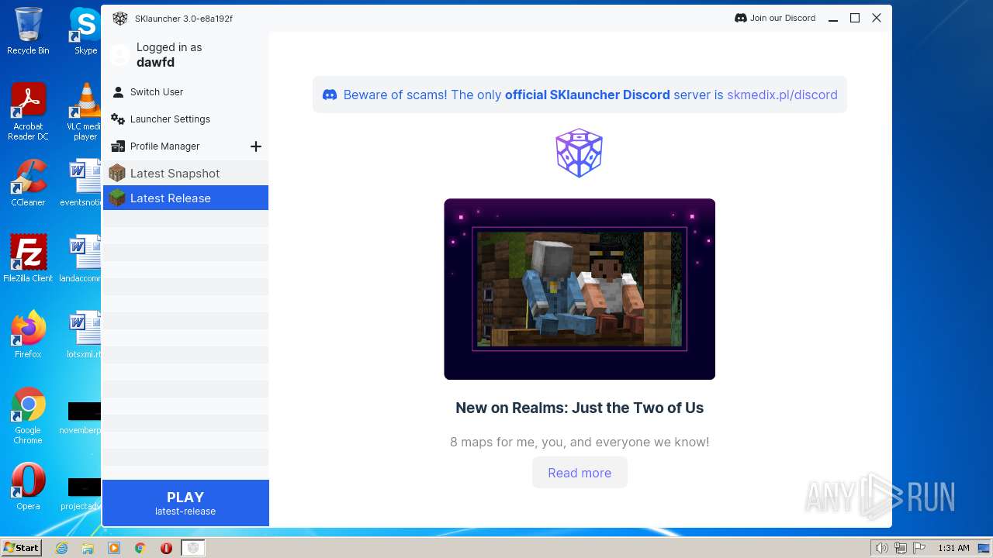Click the New on Realms headline

point(580,408)
